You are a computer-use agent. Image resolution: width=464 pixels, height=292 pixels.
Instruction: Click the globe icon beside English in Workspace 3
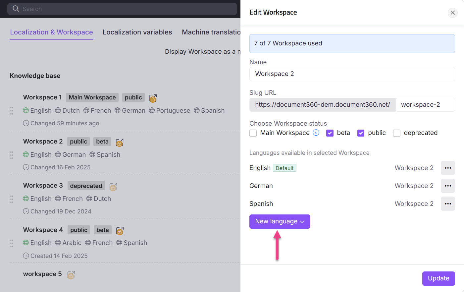point(26,198)
